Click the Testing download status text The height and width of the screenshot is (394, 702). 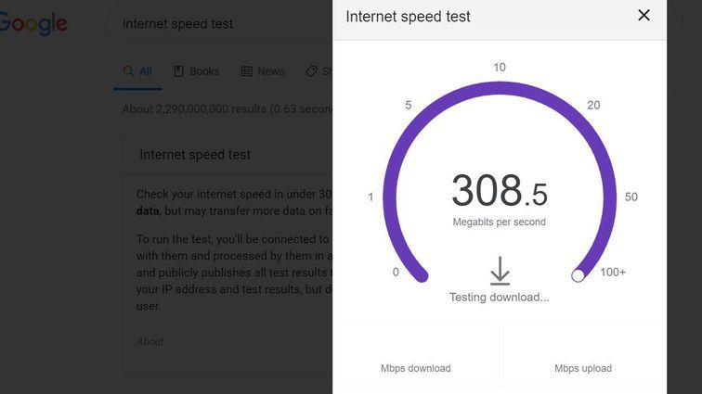click(500, 298)
